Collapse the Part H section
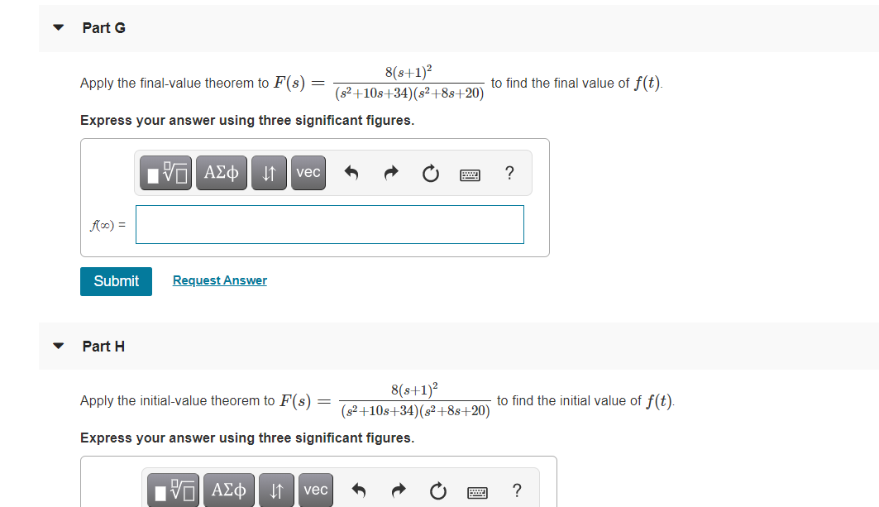Image resolution: width=879 pixels, height=507 pixels. click(57, 347)
